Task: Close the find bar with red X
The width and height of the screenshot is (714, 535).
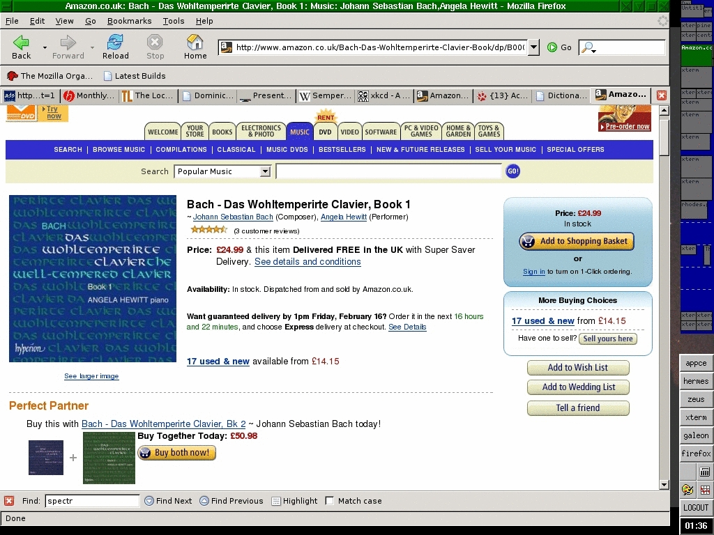Action: [x=9, y=501]
